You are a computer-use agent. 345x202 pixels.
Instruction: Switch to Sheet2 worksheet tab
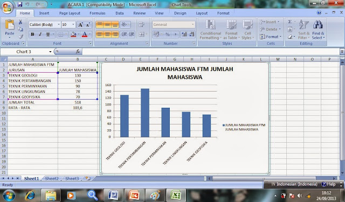52,178
